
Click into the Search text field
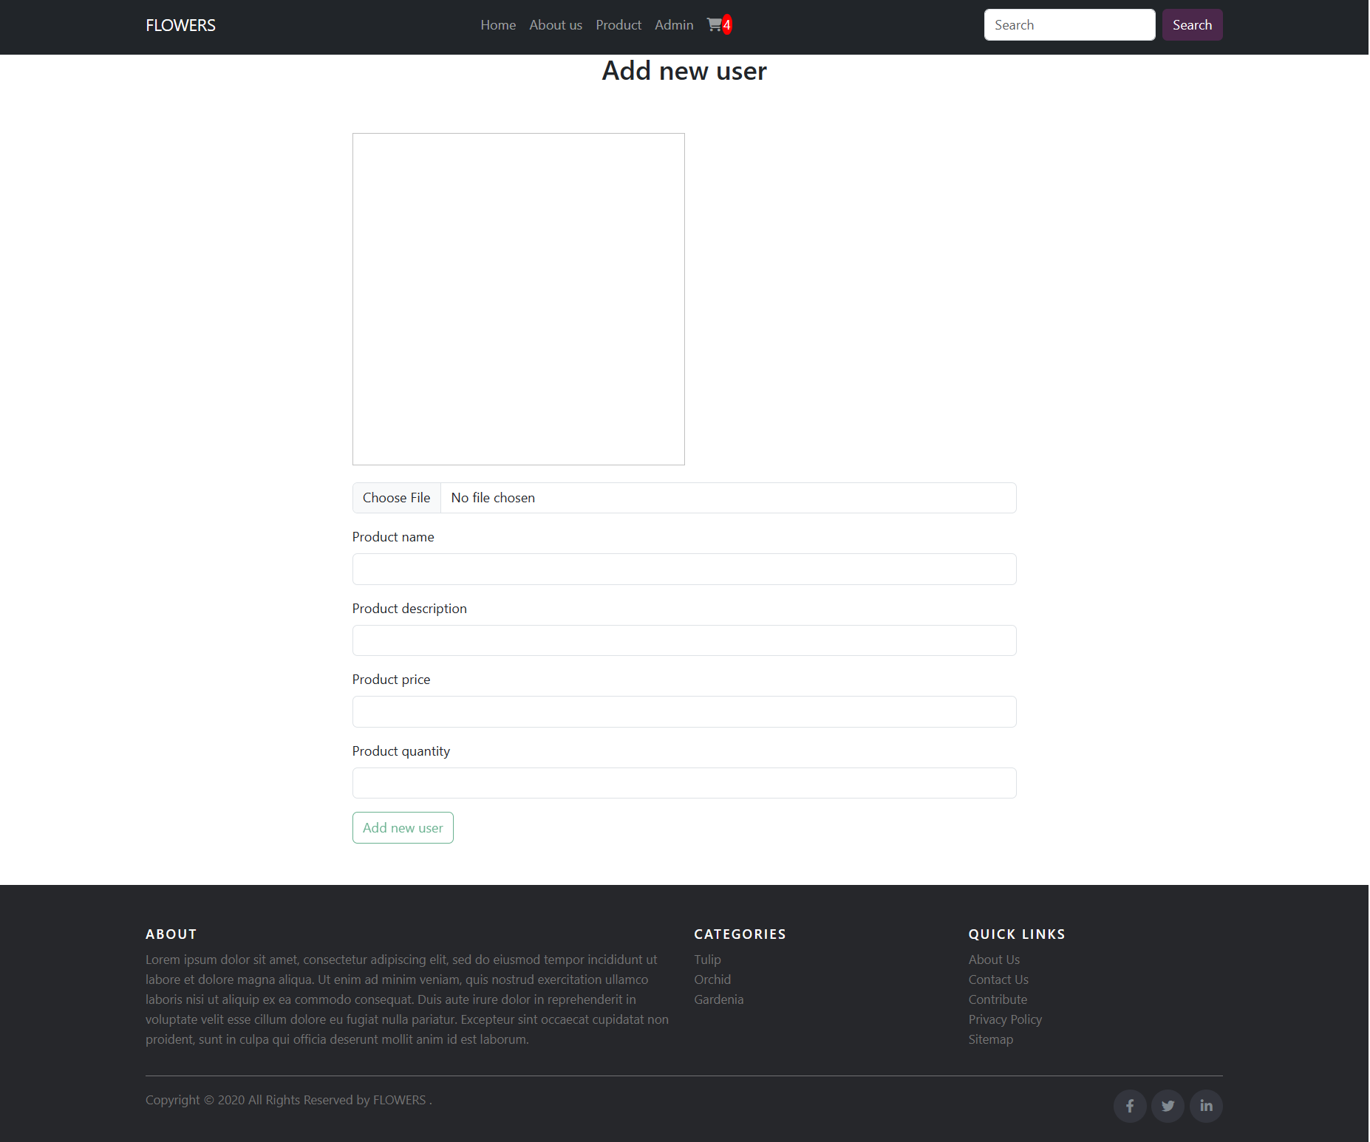[1069, 24]
